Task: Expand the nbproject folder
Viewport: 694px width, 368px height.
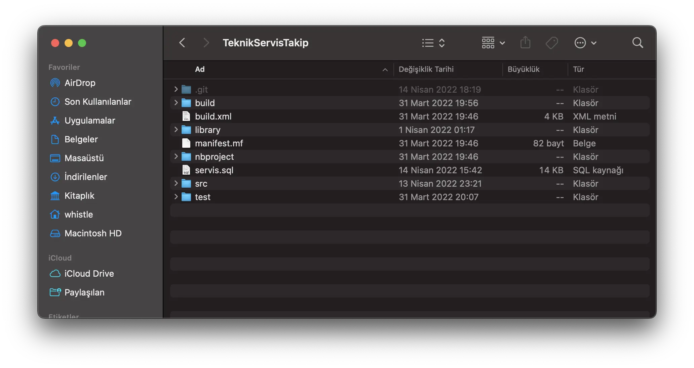Action: [176, 156]
